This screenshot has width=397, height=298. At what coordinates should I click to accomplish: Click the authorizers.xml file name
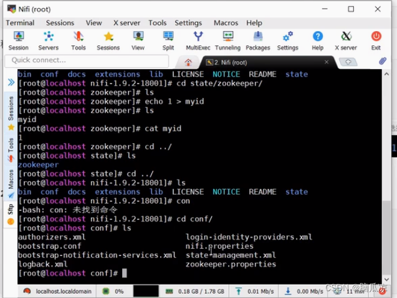tap(52, 237)
